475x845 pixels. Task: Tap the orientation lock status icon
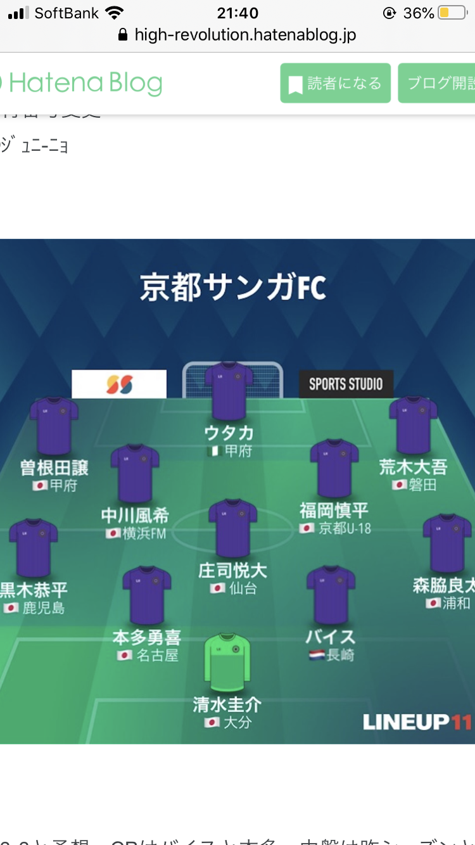point(389,13)
